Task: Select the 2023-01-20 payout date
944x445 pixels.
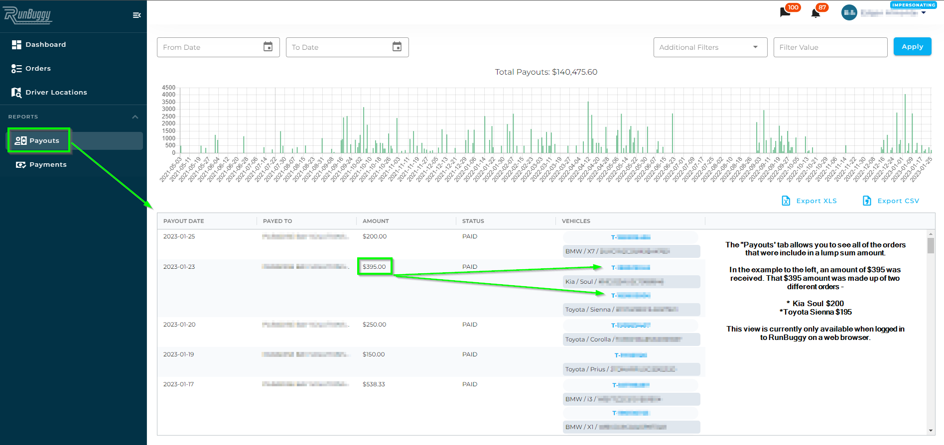Action: pyautogui.click(x=179, y=325)
